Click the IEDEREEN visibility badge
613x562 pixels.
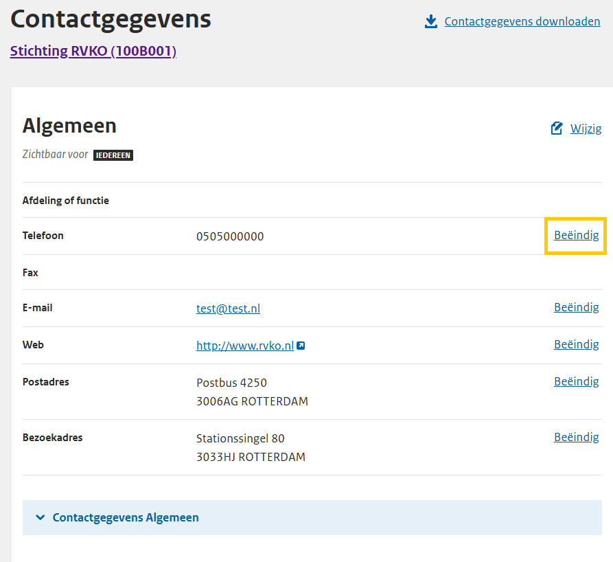point(113,155)
